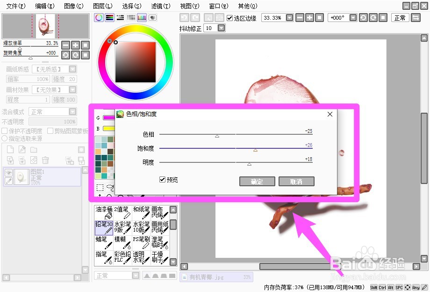Select the 干燥刷子 dry brush tool
The width and height of the screenshot is (430, 292).
(160, 257)
